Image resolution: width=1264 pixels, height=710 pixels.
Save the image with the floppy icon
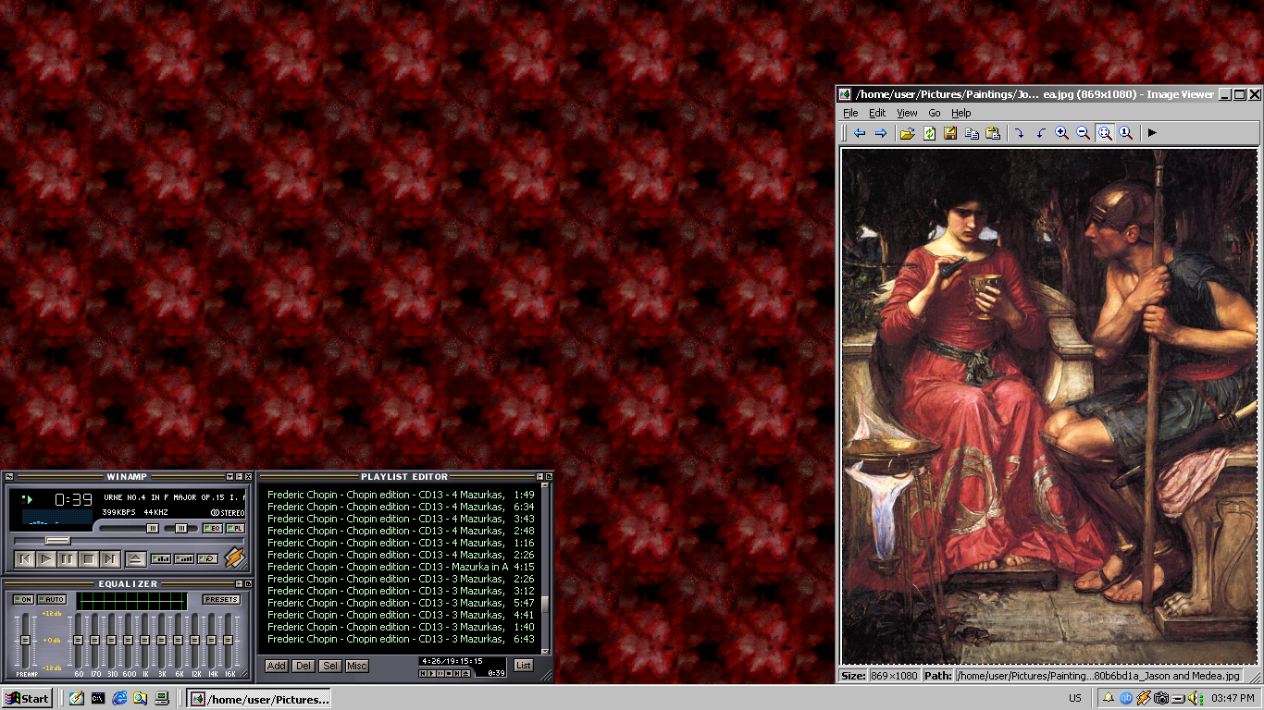[950, 133]
